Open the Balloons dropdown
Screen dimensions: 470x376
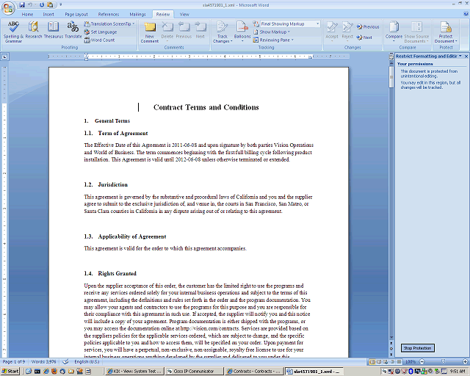pos(242,31)
